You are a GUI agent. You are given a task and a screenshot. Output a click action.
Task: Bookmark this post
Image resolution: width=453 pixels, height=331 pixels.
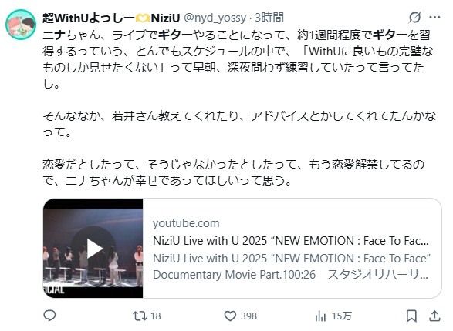tap(411, 316)
